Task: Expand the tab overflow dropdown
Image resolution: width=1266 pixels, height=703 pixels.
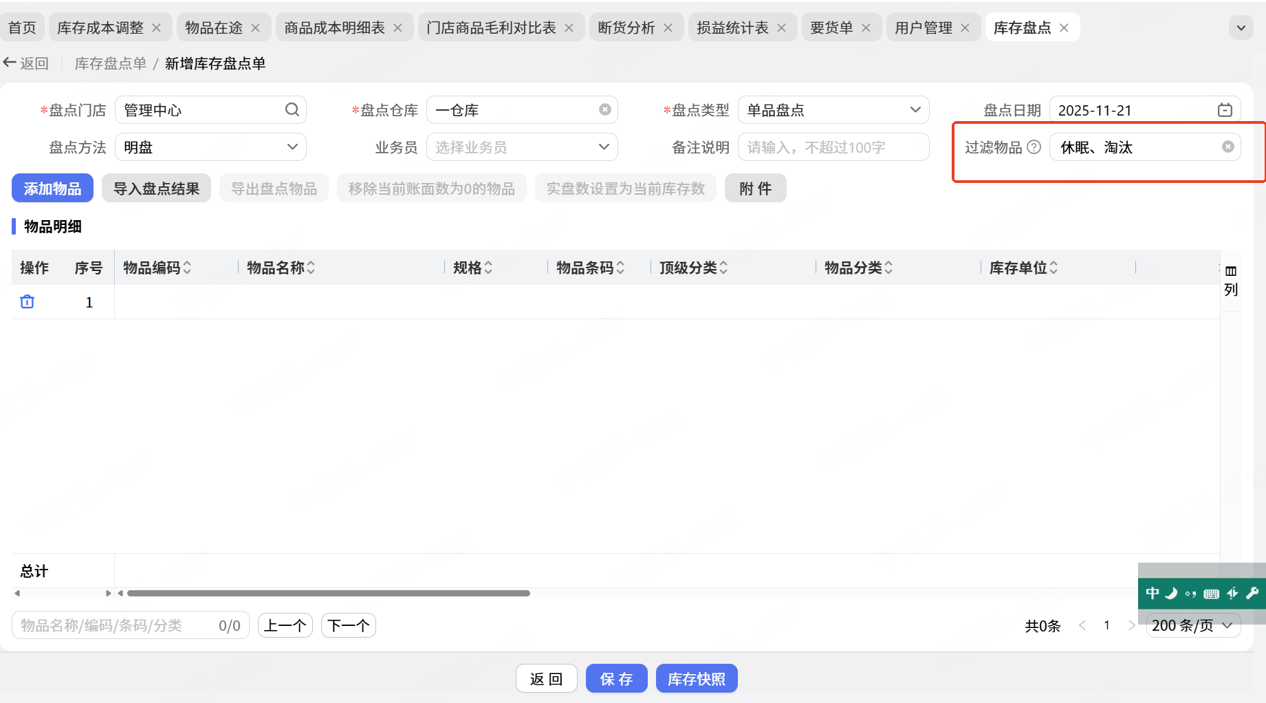Action: point(1241,28)
